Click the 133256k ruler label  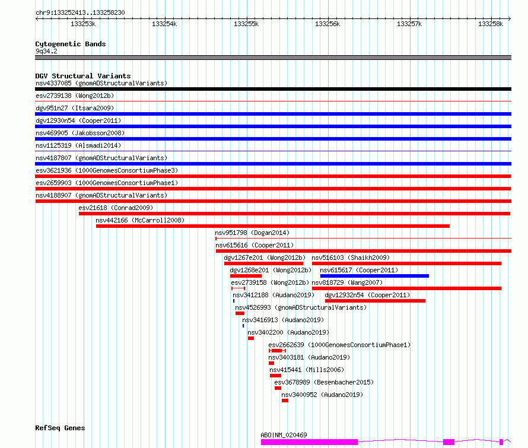point(327,24)
